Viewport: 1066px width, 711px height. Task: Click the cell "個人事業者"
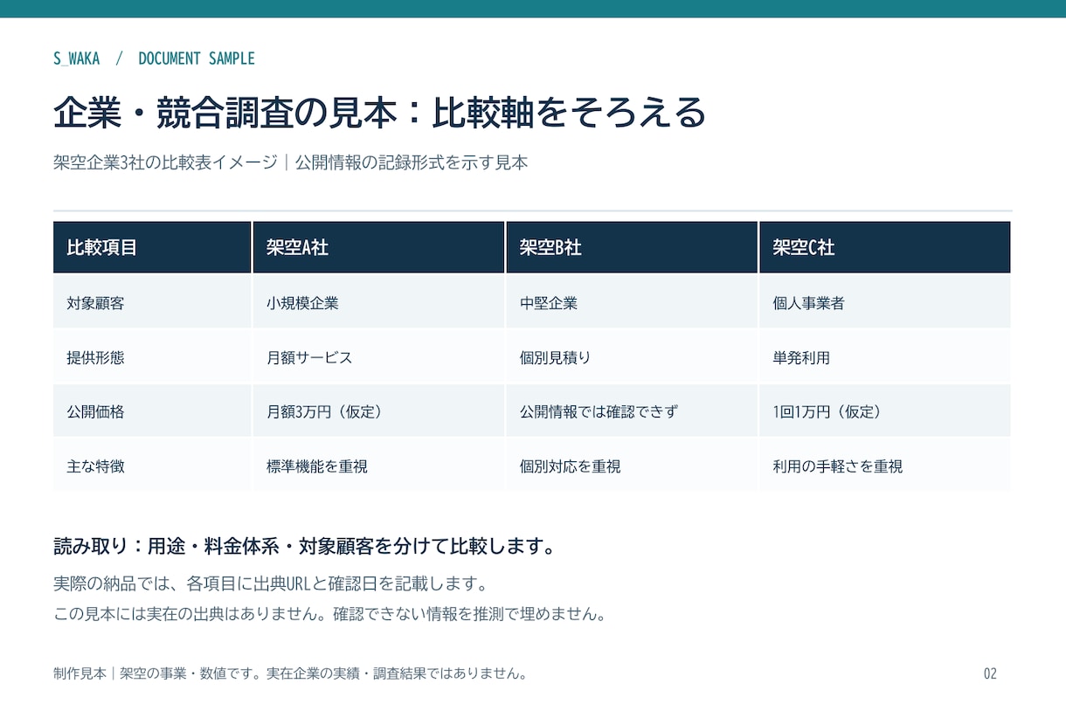coord(884,303)
